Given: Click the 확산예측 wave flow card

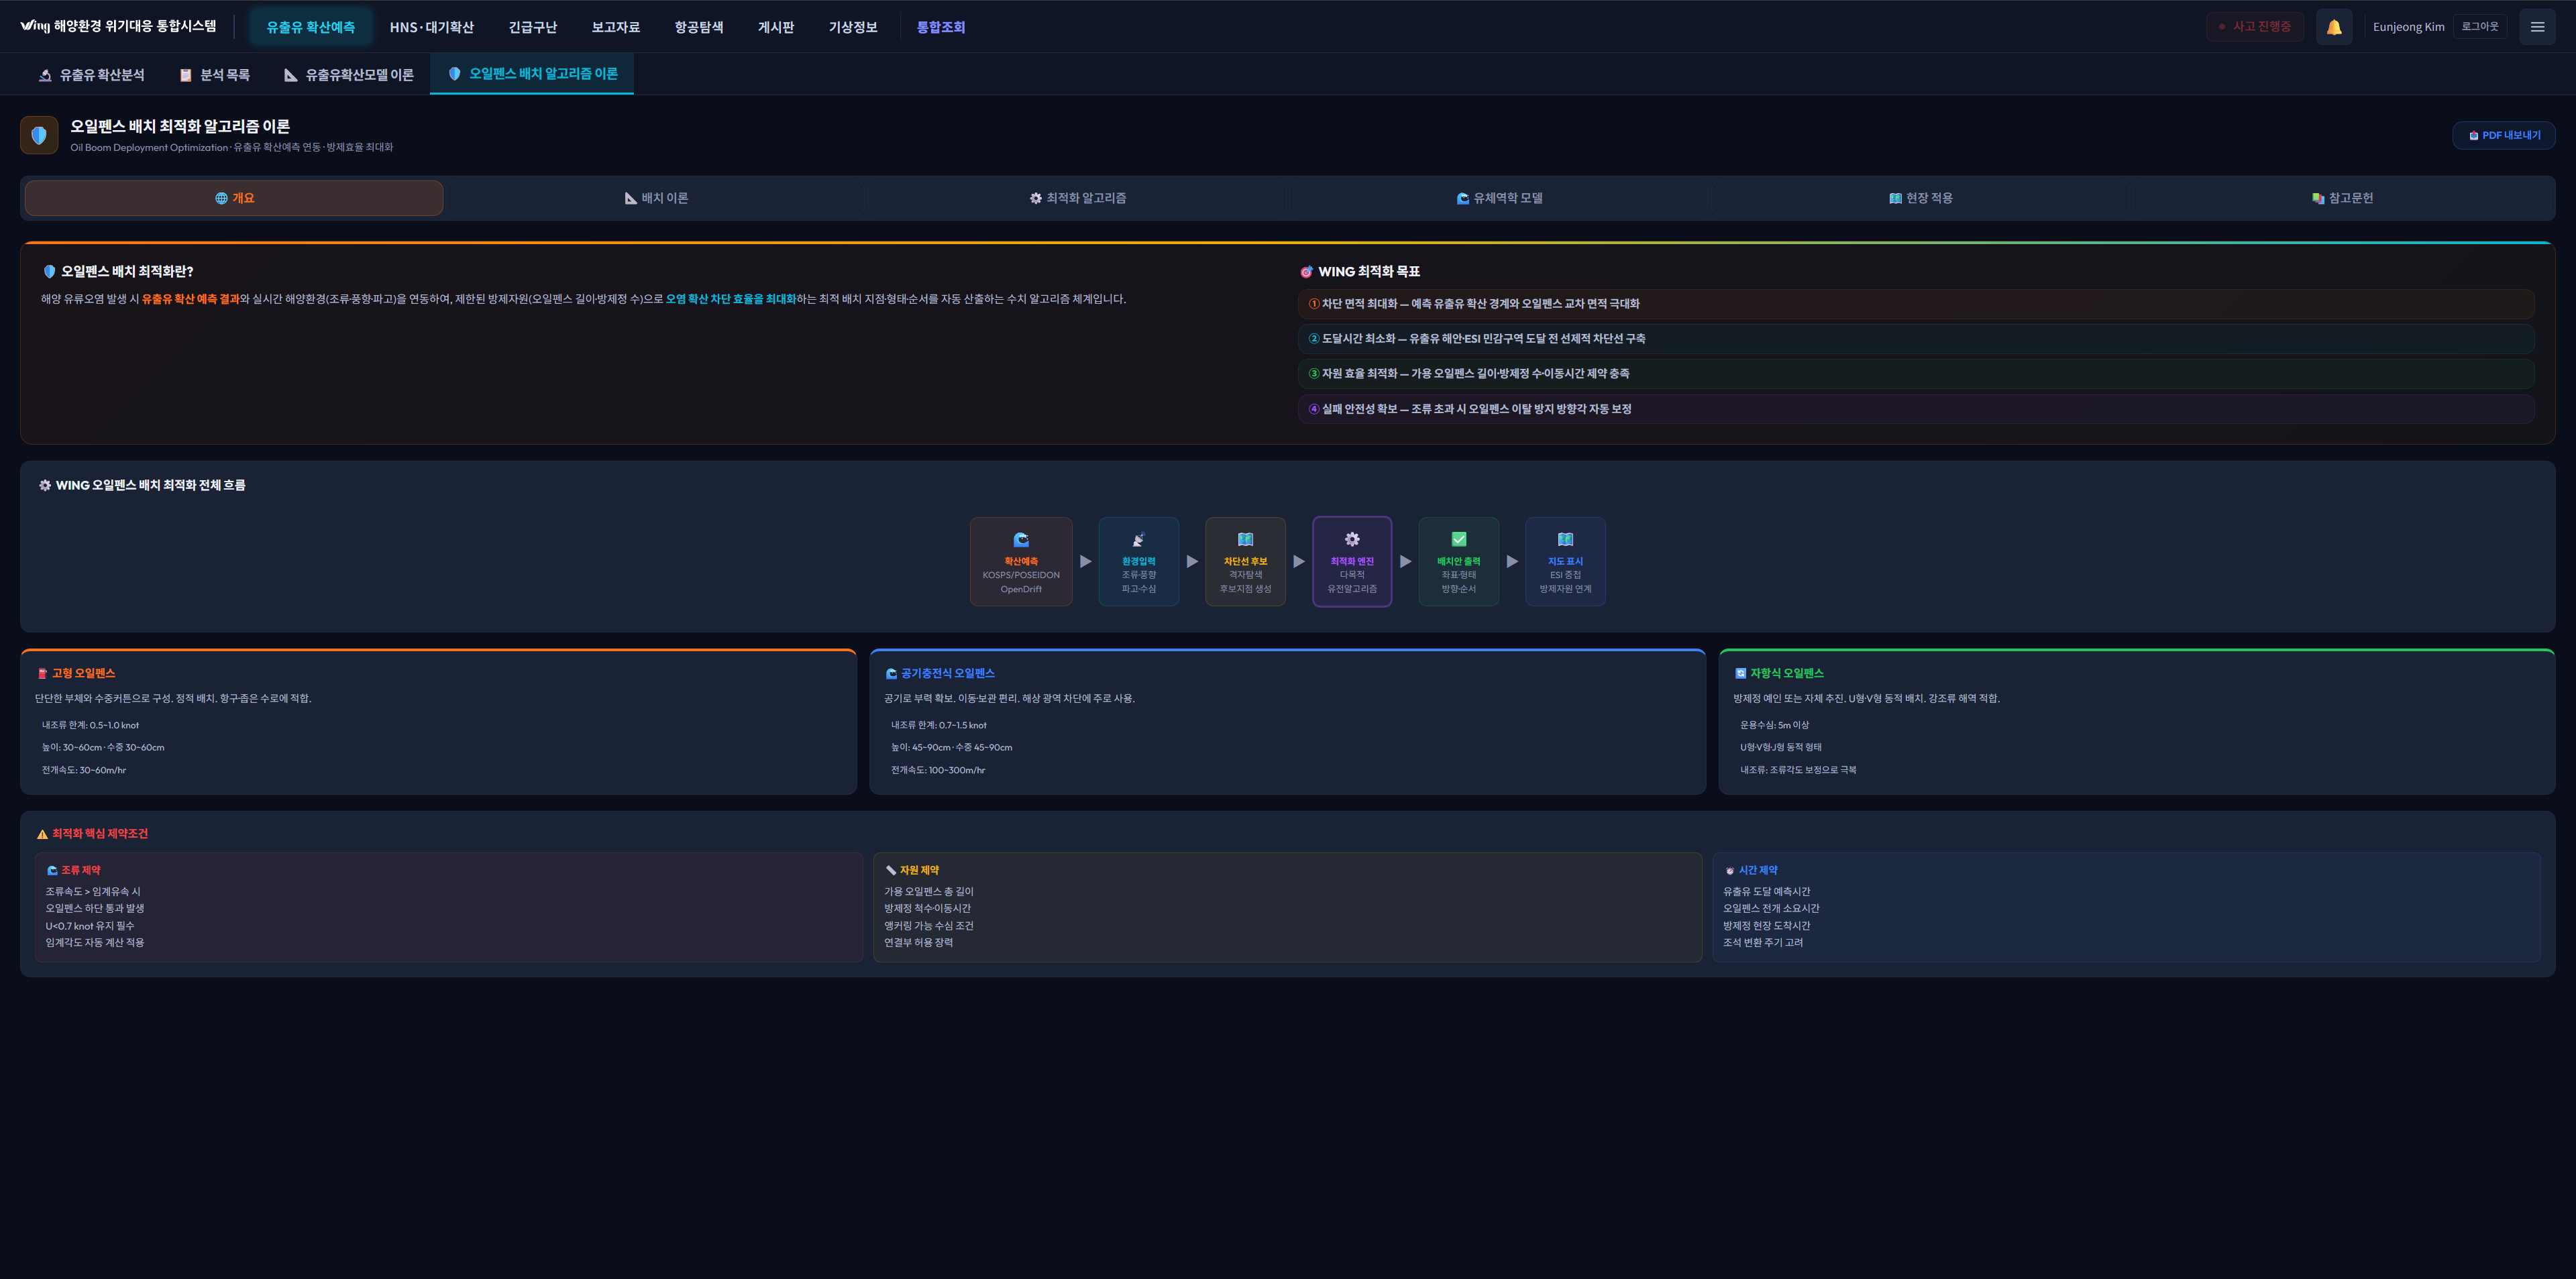Looking at the screenshot, I should [x=1020, y=561].
